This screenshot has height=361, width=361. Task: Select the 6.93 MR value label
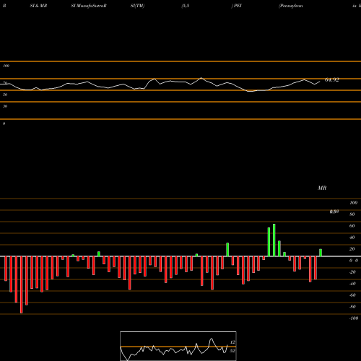[334, 212]
